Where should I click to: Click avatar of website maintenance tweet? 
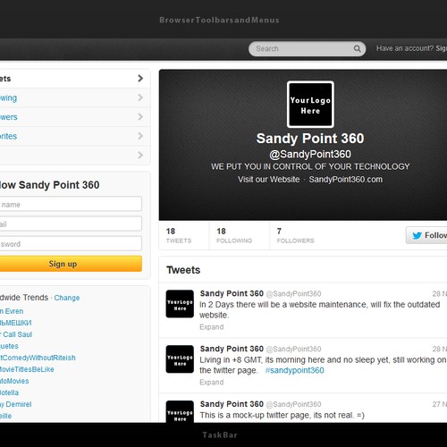(x=180, y=304)
